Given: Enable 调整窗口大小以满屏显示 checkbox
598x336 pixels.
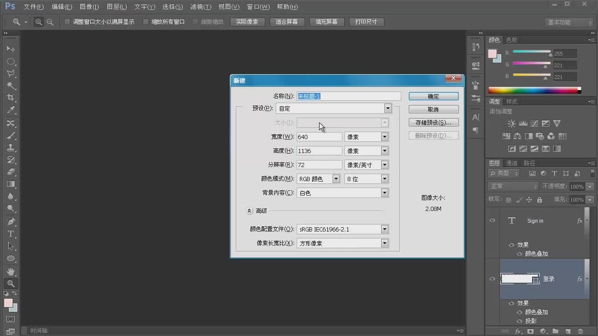Looking at the screenshot, I should (x=67, y=22).
